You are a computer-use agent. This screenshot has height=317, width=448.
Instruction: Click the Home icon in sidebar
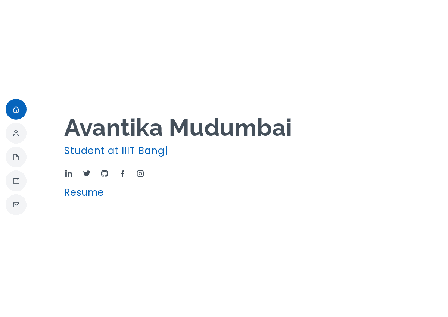click(x=16, y=109)
